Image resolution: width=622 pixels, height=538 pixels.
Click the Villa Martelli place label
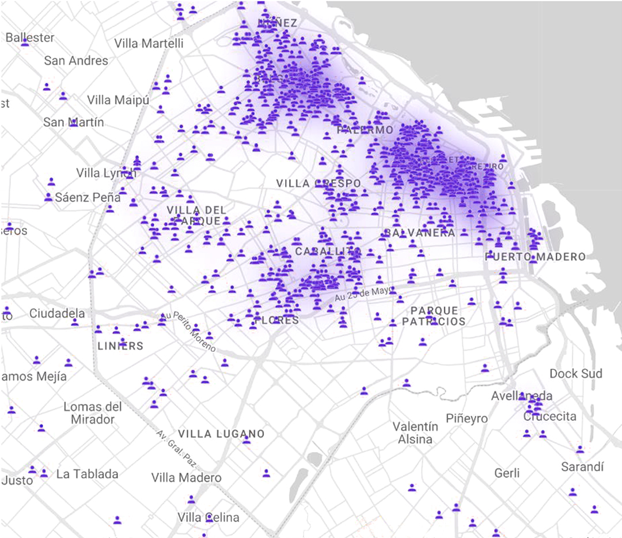(x=149, y=43)
